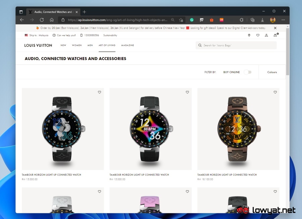Go to browser home page icon

click(52, 20)
